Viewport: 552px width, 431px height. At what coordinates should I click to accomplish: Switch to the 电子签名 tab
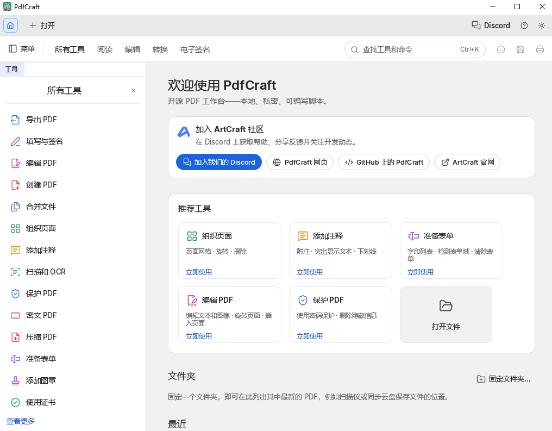click(x=195, y=49)
